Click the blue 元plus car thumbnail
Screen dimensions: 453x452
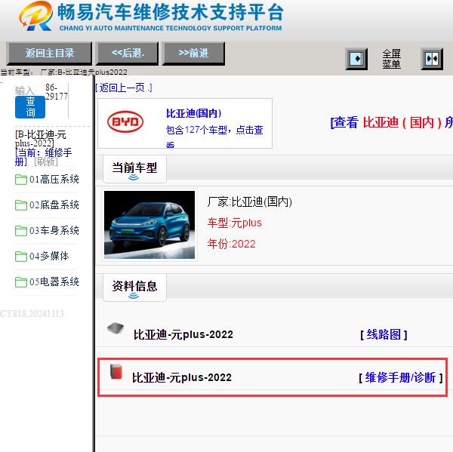point(149,225)
